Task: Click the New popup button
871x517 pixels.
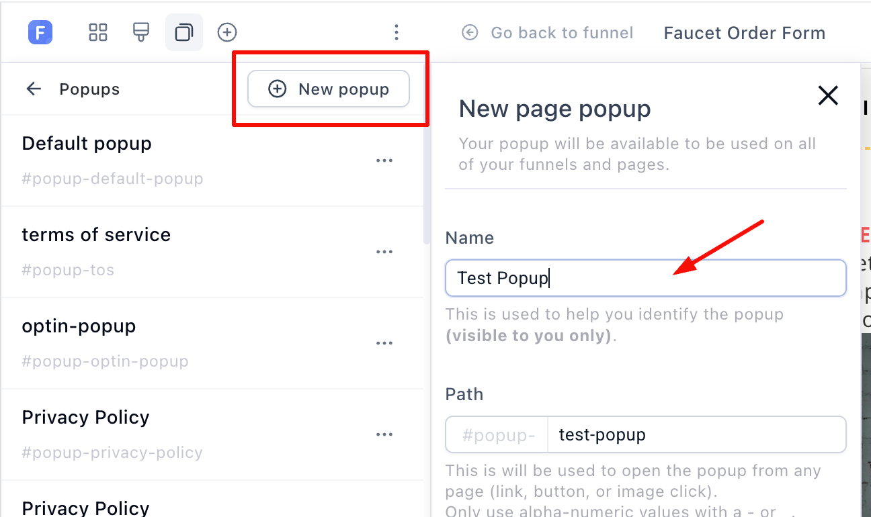Action: tap(329, 89)
